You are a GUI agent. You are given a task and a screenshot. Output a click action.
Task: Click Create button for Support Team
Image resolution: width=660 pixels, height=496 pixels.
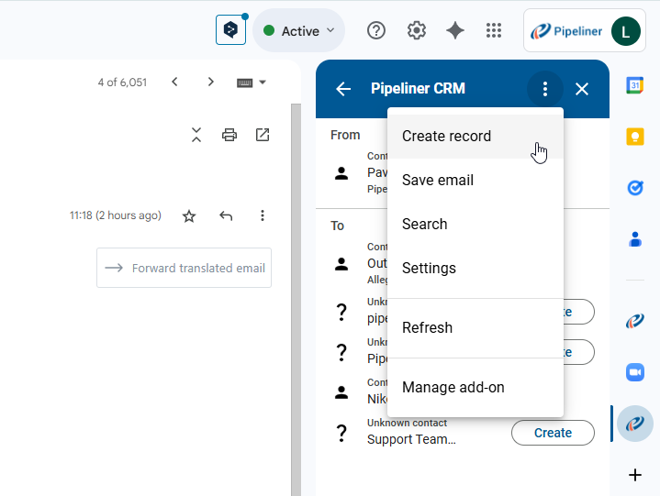553,433
